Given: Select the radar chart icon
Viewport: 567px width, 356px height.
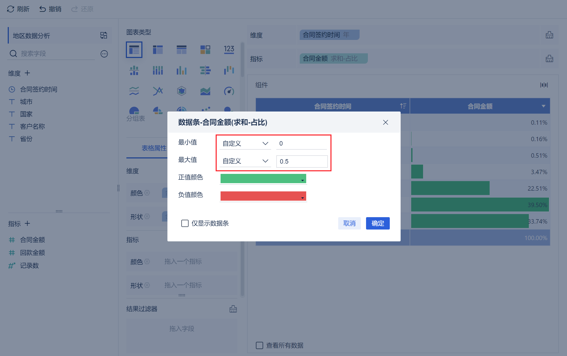Looking at the screenshot, I should point(182,91).
